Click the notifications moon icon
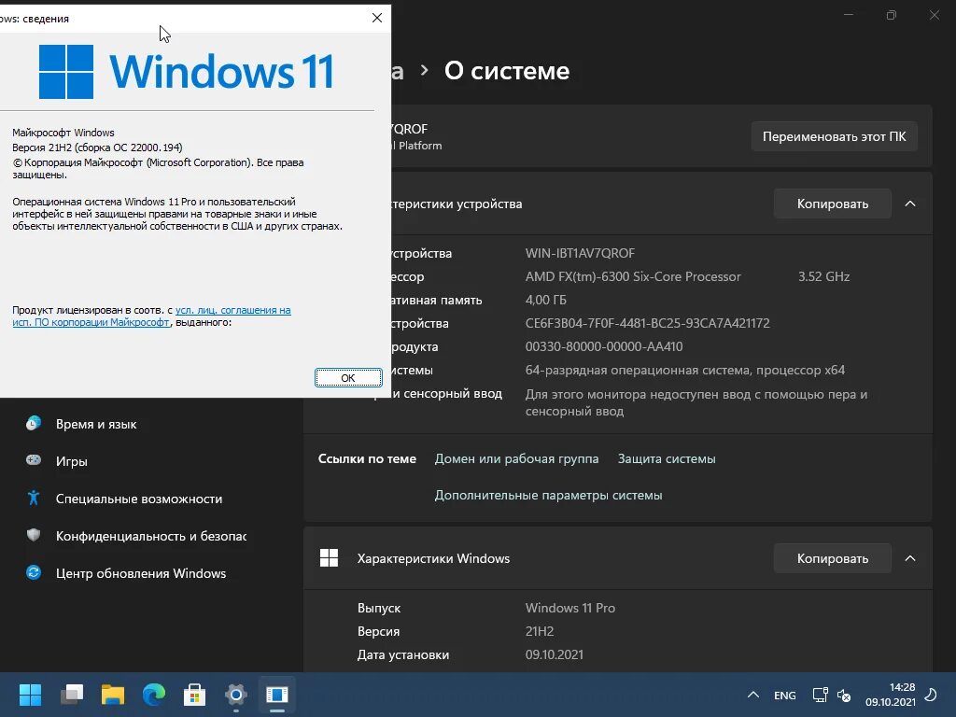956x717 pixels. click(931, 695)
